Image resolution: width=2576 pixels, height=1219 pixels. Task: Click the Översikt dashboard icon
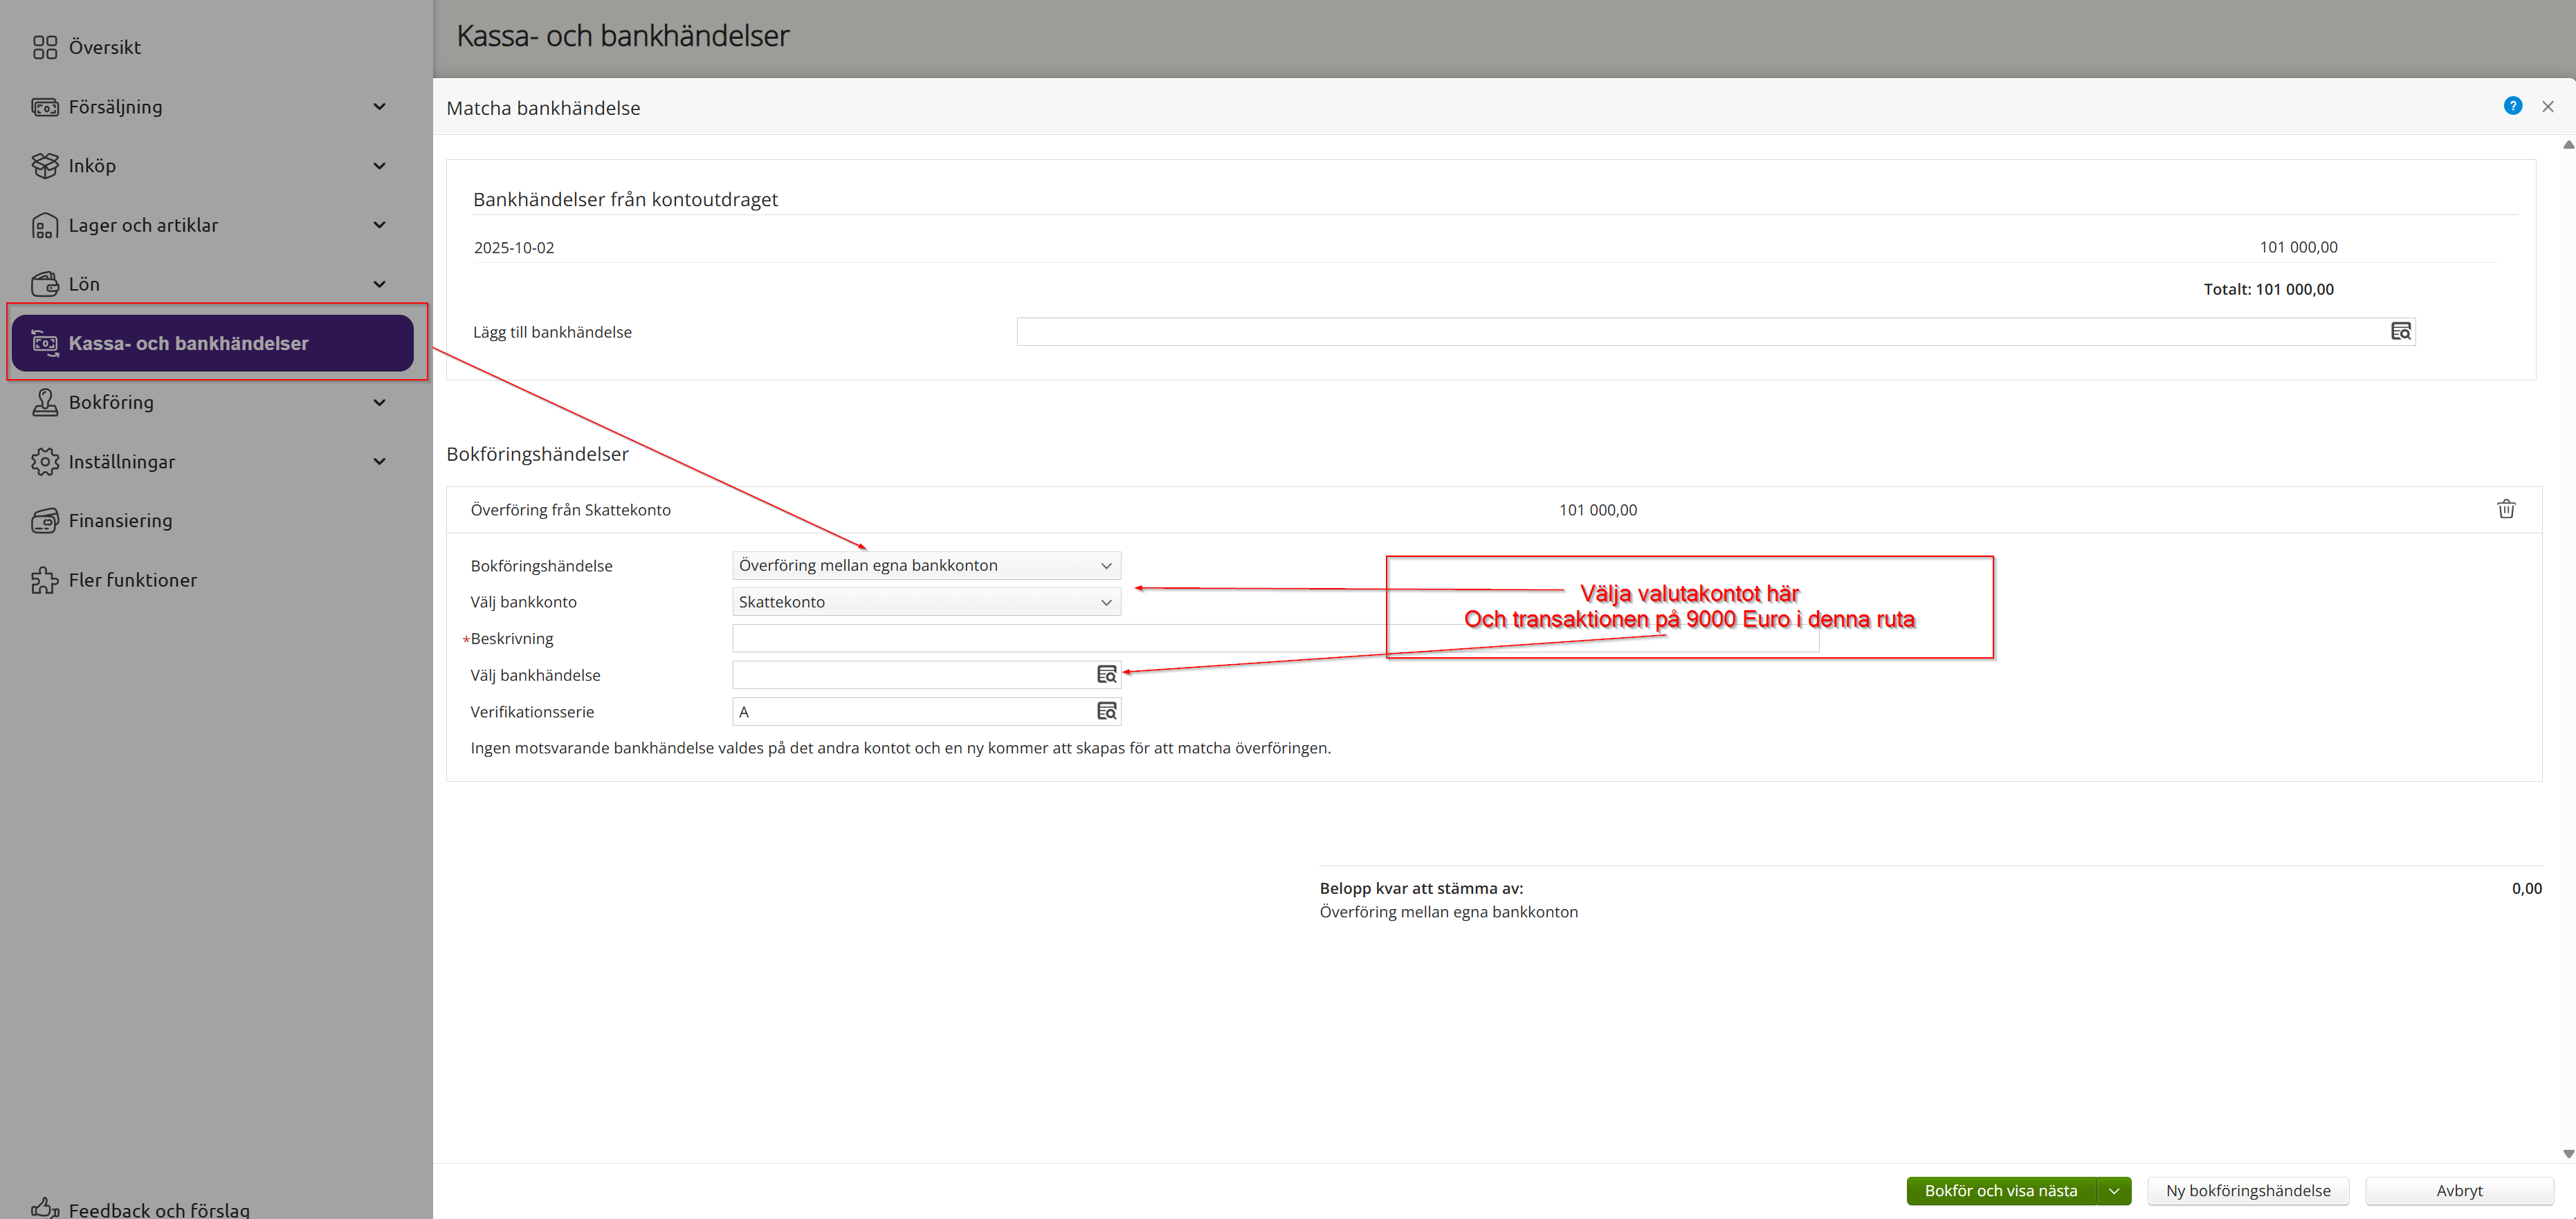tap(45, 47)
